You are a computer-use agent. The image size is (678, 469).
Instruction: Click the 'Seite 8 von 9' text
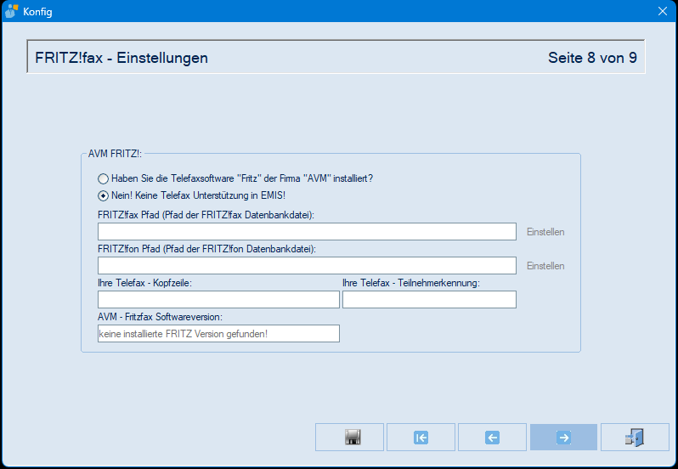[x=592, y=58]
